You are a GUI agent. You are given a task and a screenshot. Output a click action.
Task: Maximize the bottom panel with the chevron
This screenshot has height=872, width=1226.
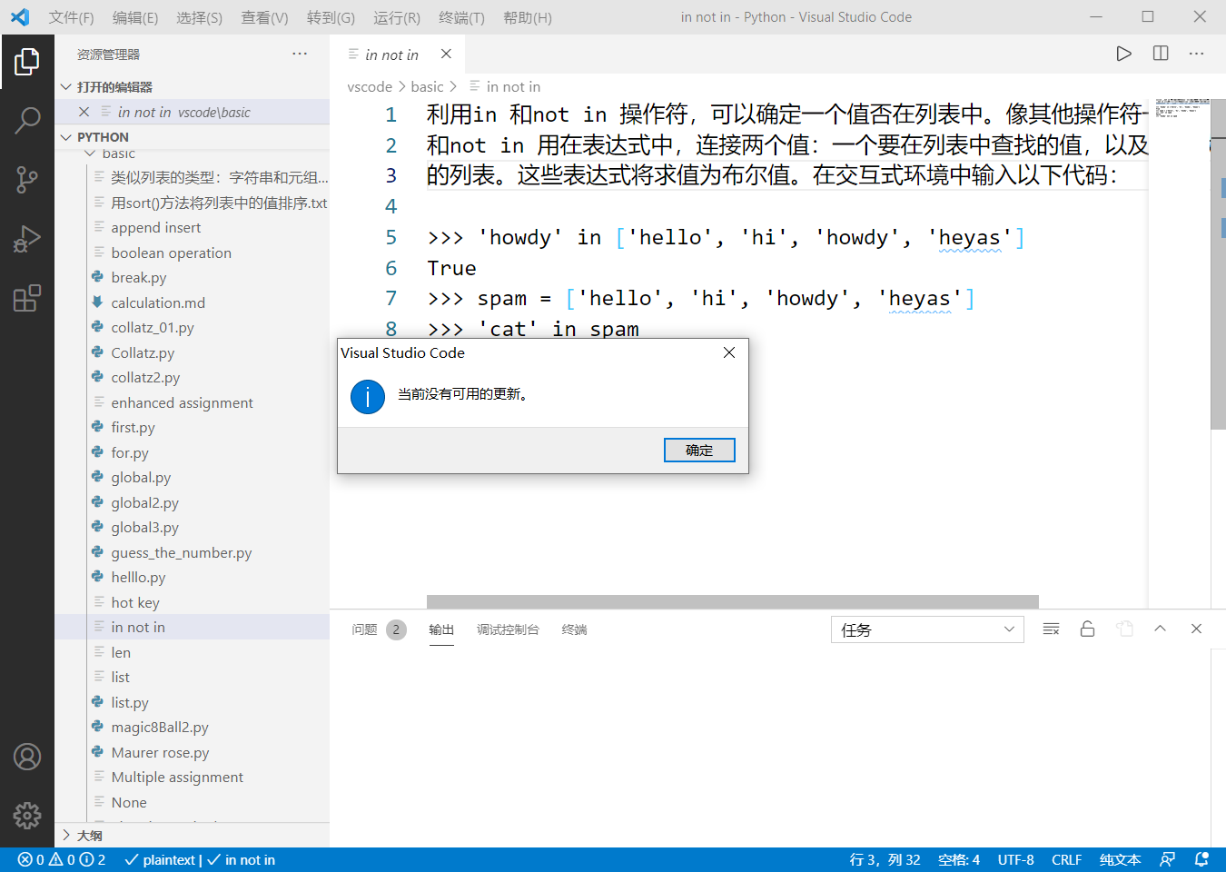click(x=1160, y=628)
